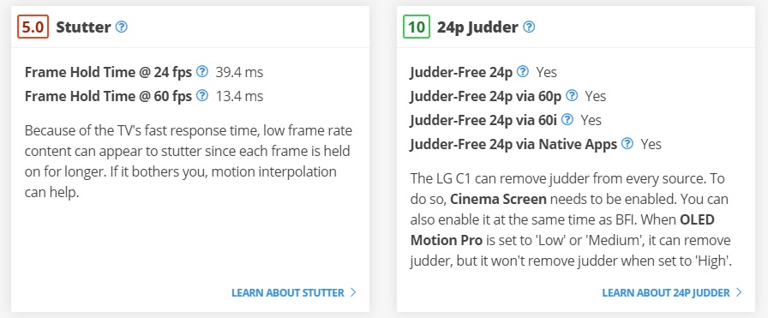Viewport: 768px width, 318px height.
Task: Click the bold Cinema Screen text
Action: tap(498, 200)
